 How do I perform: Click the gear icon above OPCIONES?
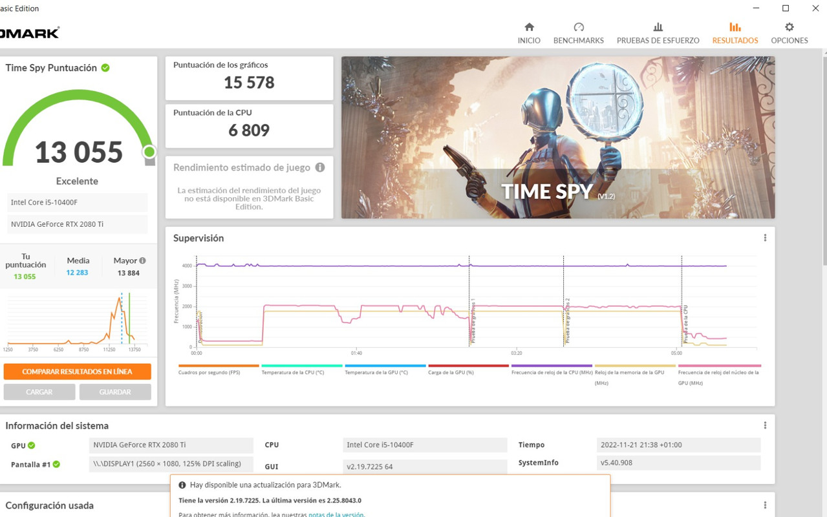(789, 27)
